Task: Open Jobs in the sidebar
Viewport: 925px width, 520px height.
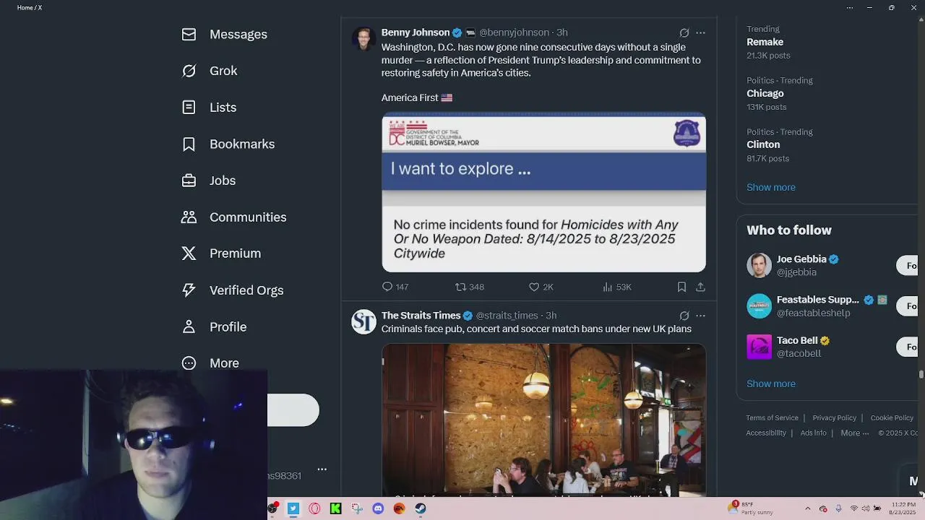Action: click(209, 181)
